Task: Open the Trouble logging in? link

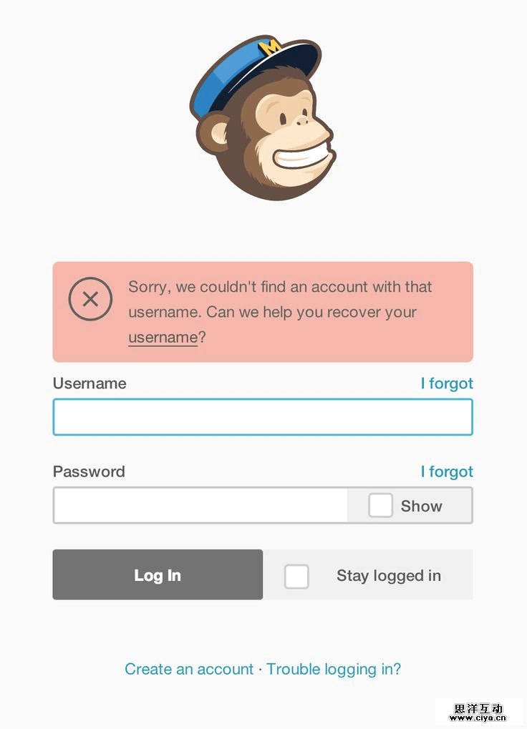Action: click(334, 670)
